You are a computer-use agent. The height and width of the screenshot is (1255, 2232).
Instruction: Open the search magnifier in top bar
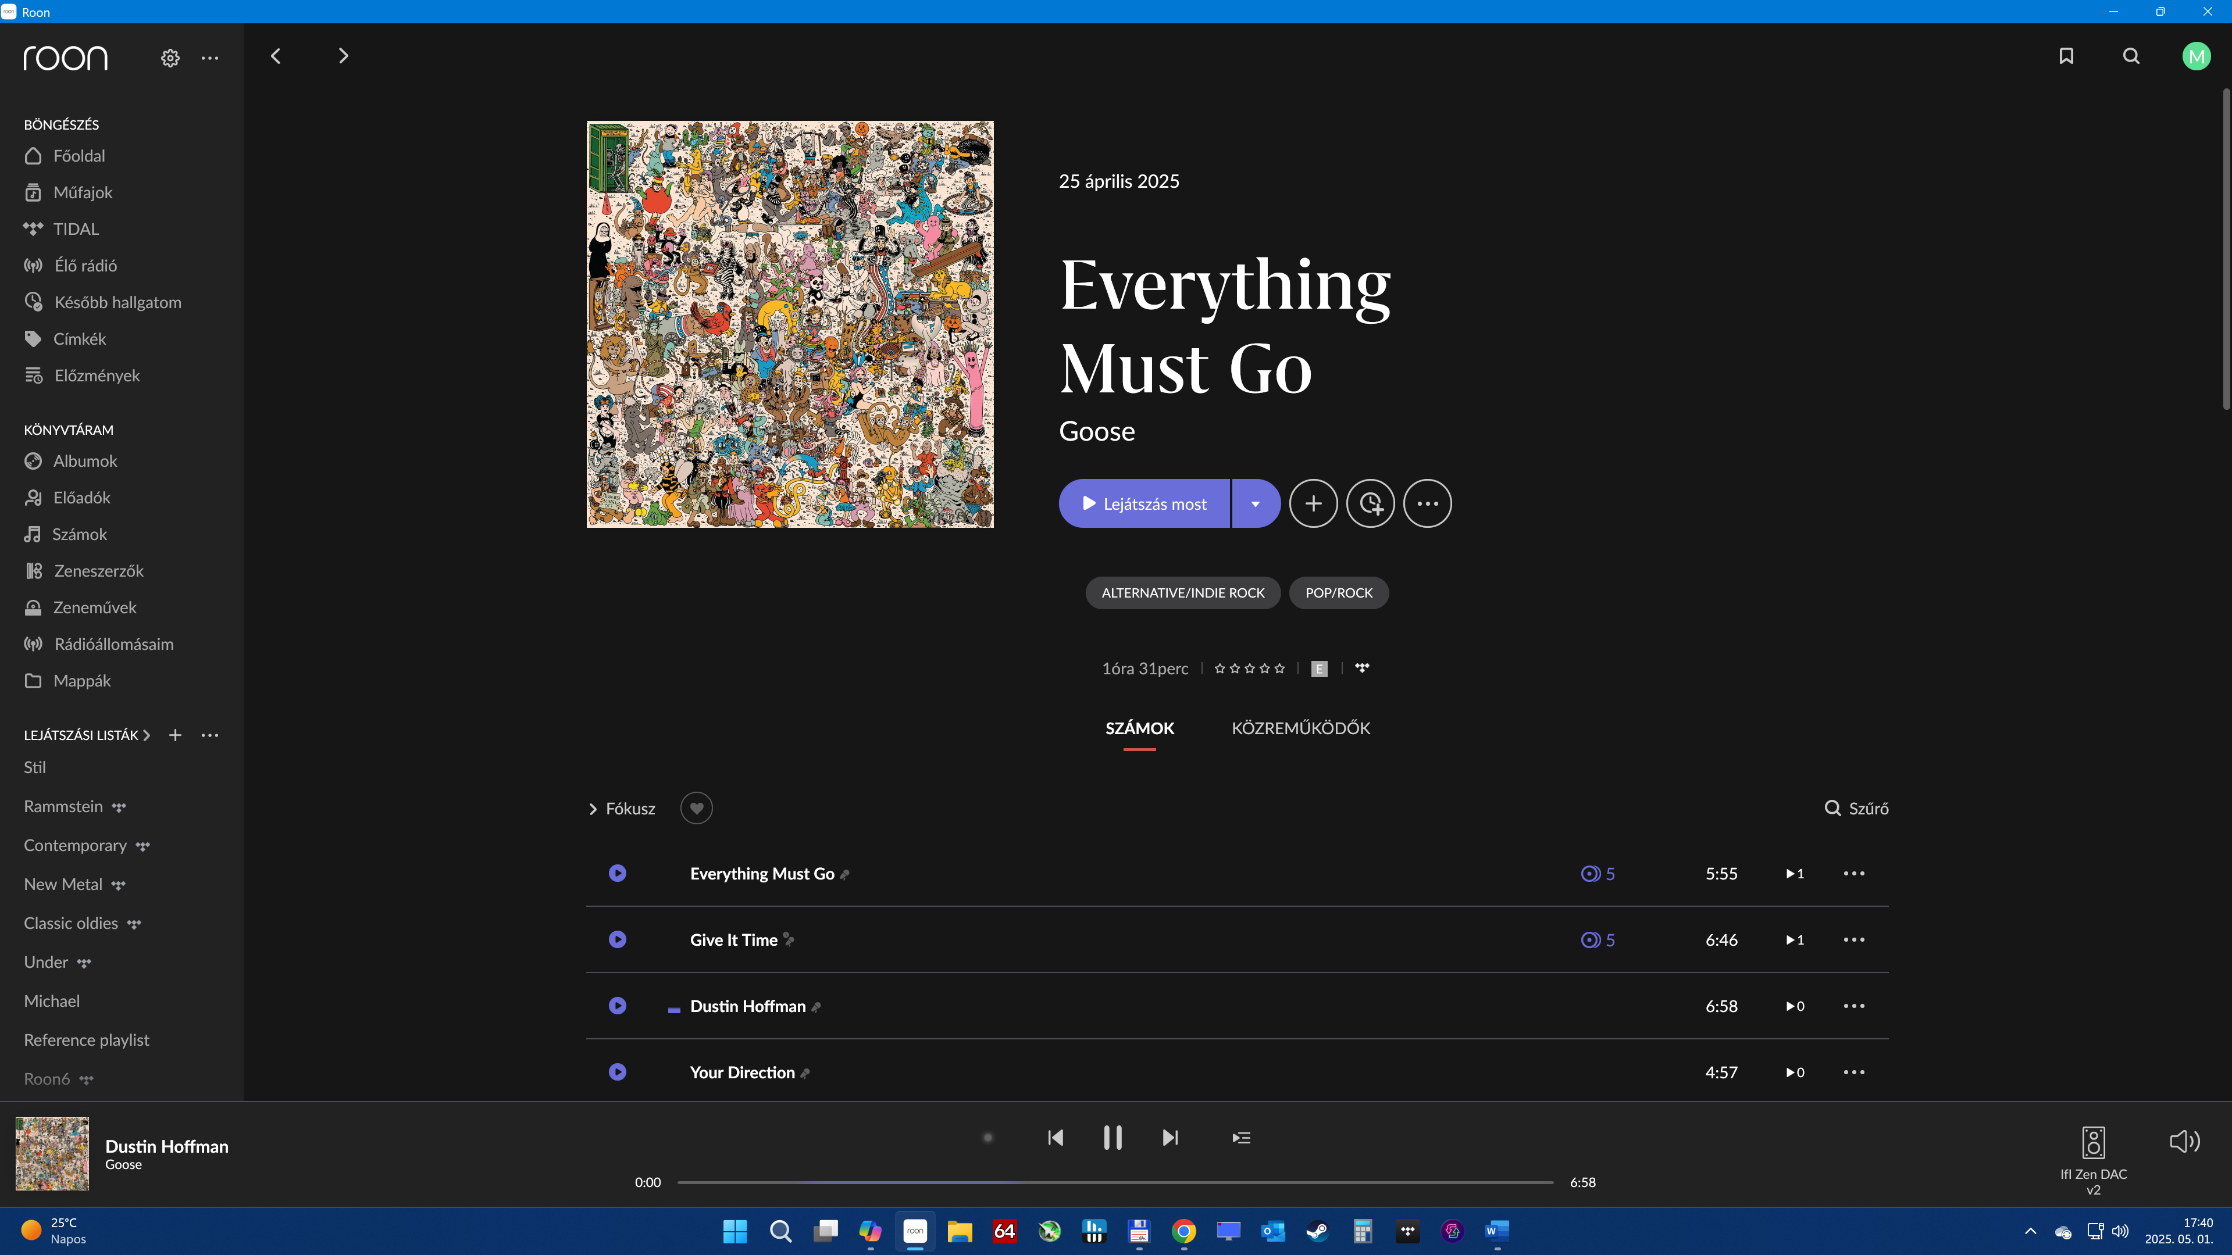pyautogui.click(x=2131, y=56)
